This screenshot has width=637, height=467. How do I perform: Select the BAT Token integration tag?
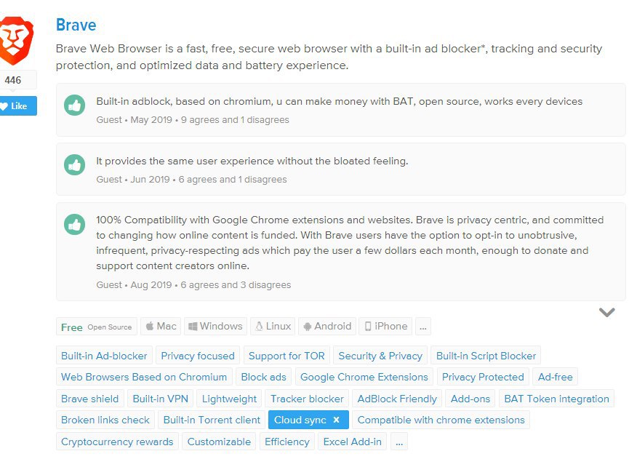(556, 399)
